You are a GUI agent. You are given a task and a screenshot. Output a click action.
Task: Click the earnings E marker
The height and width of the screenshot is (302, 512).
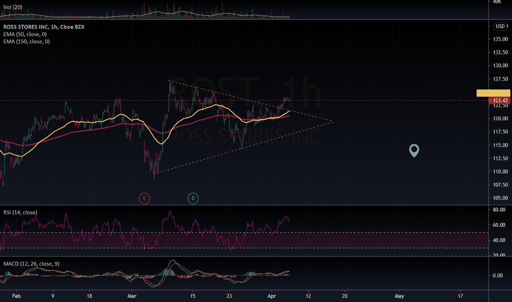pos(144,198)
